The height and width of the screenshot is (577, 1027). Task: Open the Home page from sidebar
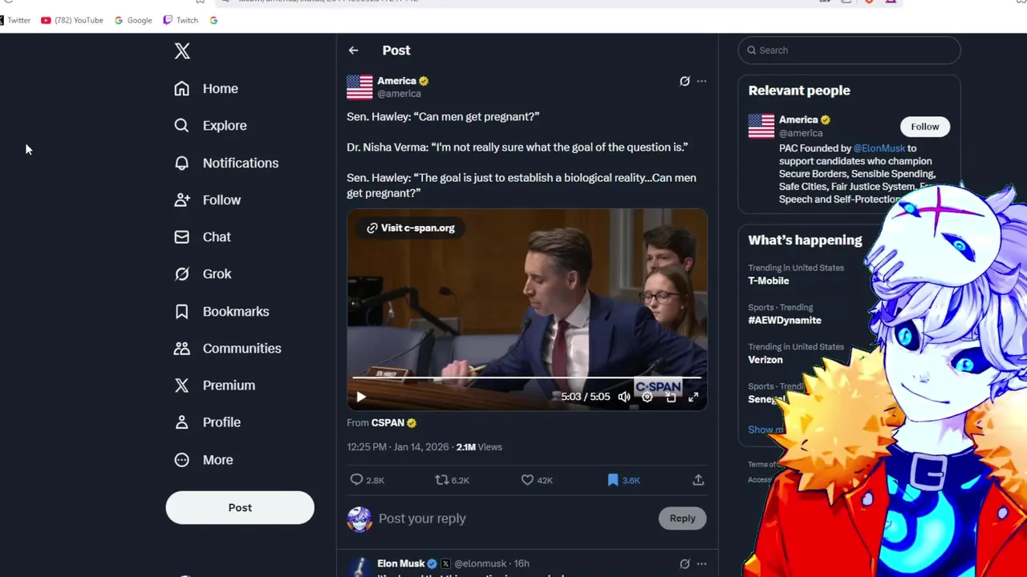(x=206, y=88)
